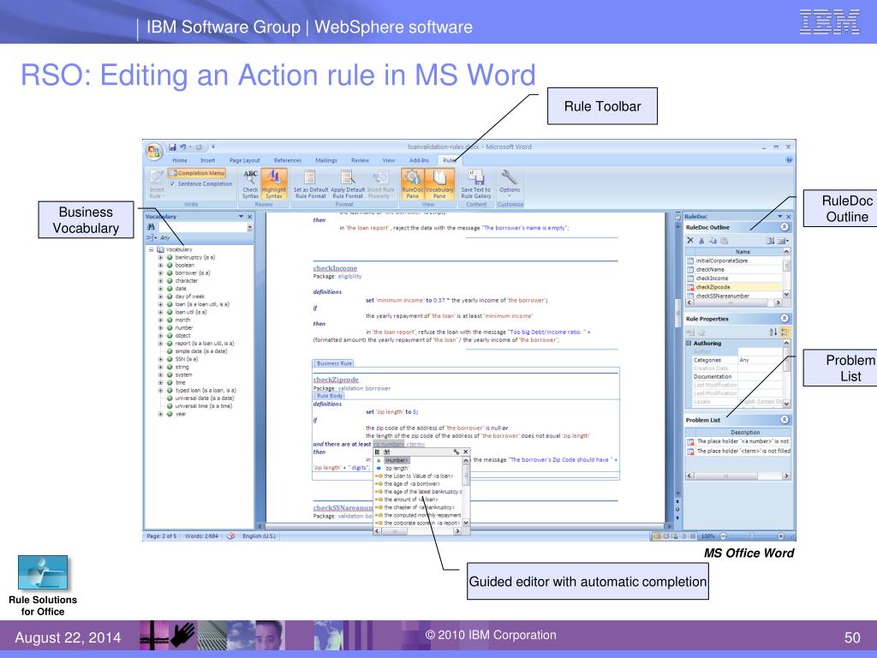Collapse the Authoring property group
Viewport: 877px width, 658px height.
click(x=689, y=343)
